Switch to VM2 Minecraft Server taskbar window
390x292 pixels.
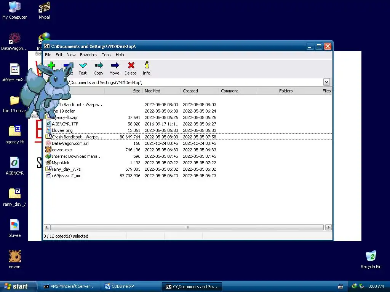[69, 287]
